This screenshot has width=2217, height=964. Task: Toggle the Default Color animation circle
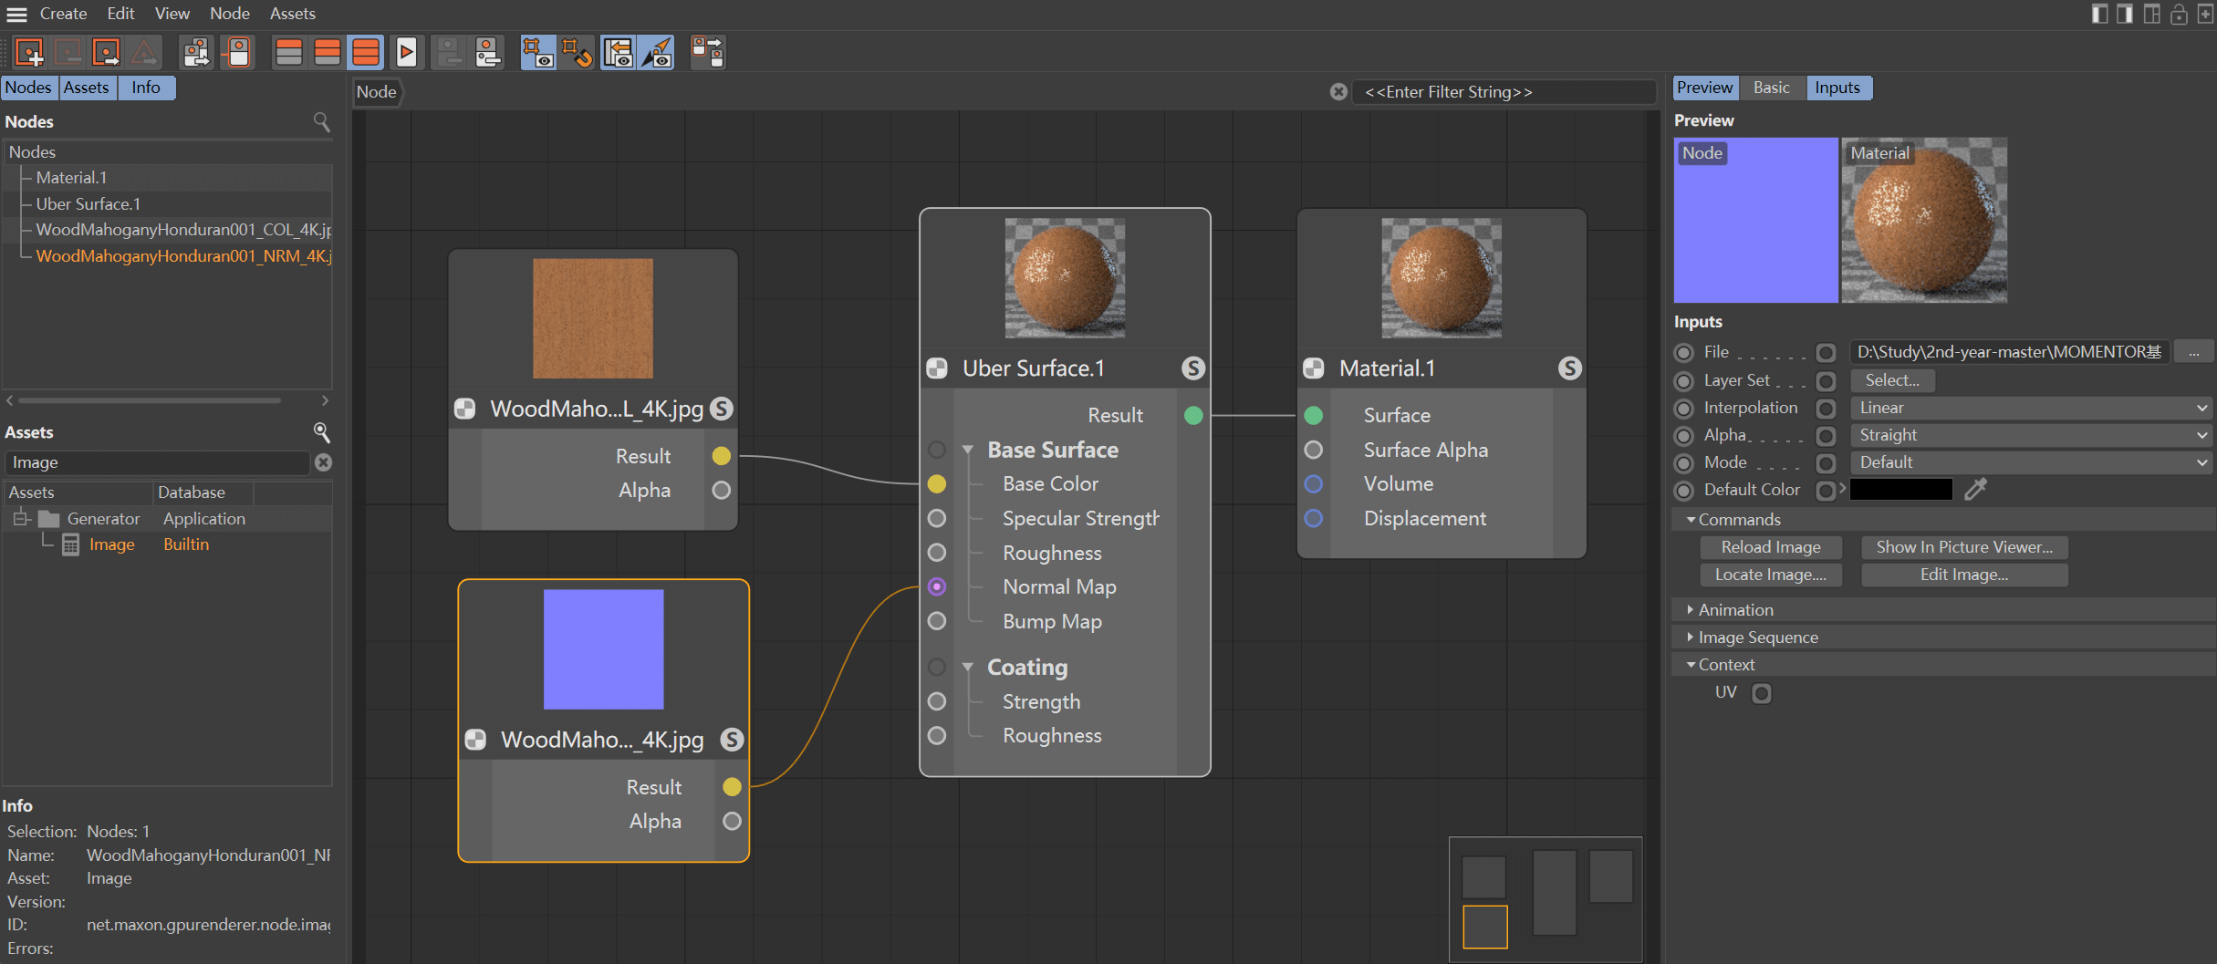point(1684,491)
